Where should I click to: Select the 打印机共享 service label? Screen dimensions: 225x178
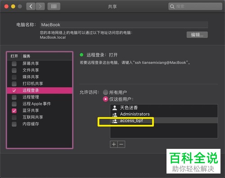pos(33,84)
